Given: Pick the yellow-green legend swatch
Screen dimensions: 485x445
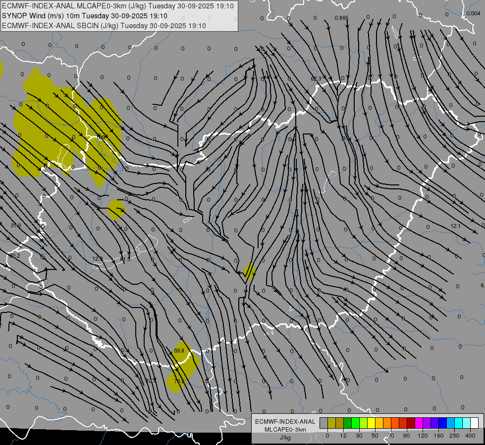Looking at the screenshot, I should [364, 423].
